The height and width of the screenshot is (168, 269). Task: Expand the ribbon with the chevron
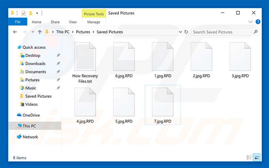point(251,22)
